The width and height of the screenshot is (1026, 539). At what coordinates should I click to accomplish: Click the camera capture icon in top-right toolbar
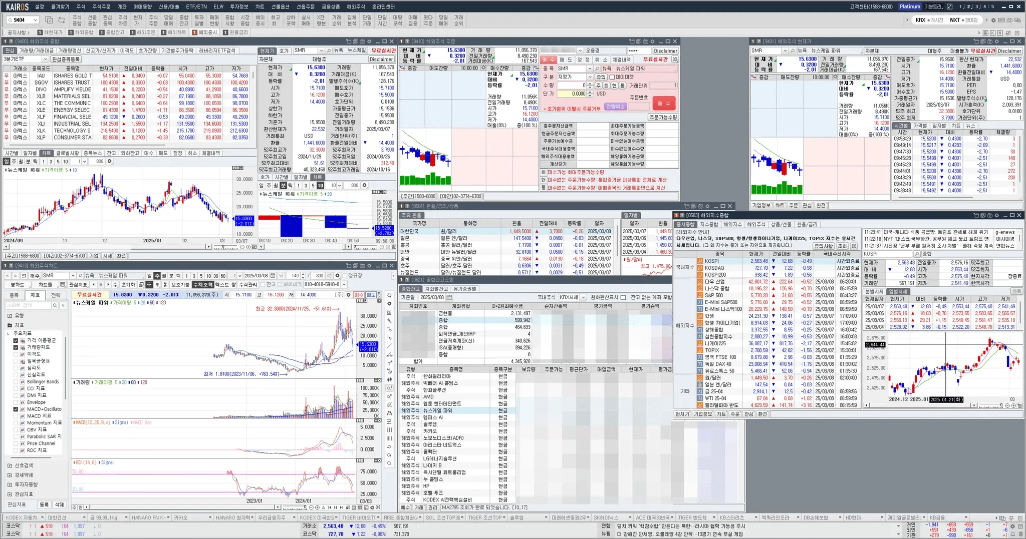pos(1009,20)
